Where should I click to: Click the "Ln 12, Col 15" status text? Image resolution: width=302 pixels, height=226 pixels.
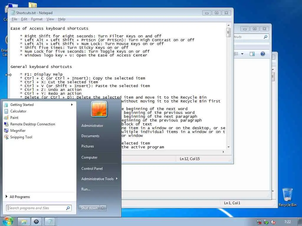point(190,159)
